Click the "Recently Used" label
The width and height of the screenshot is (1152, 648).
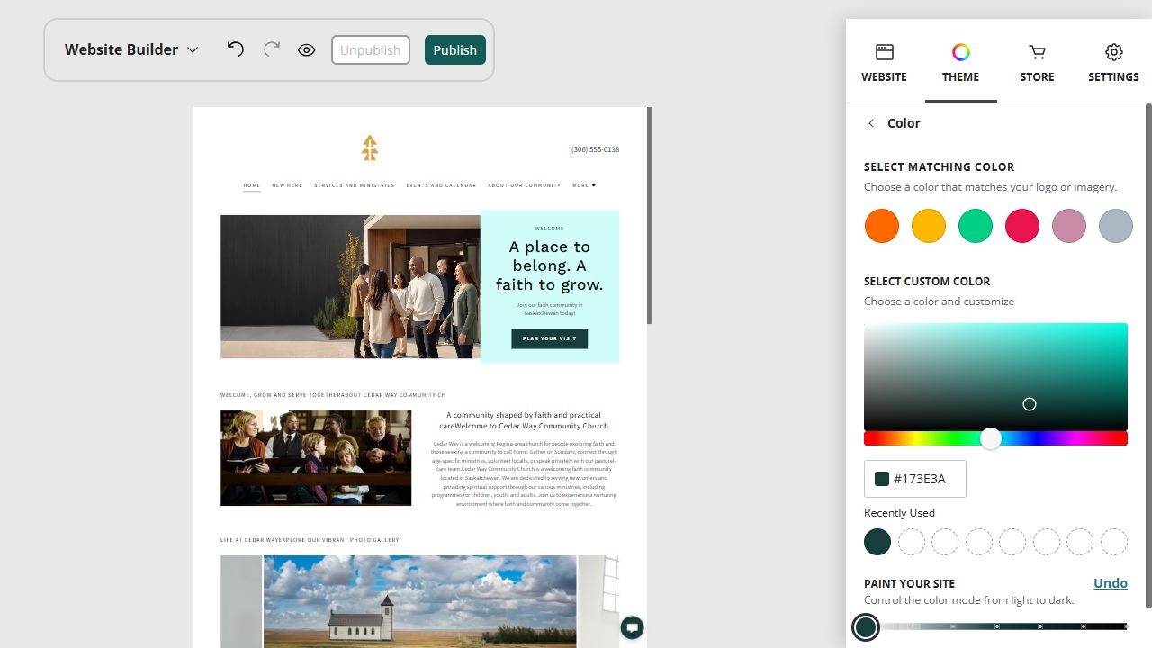(899, 513)
